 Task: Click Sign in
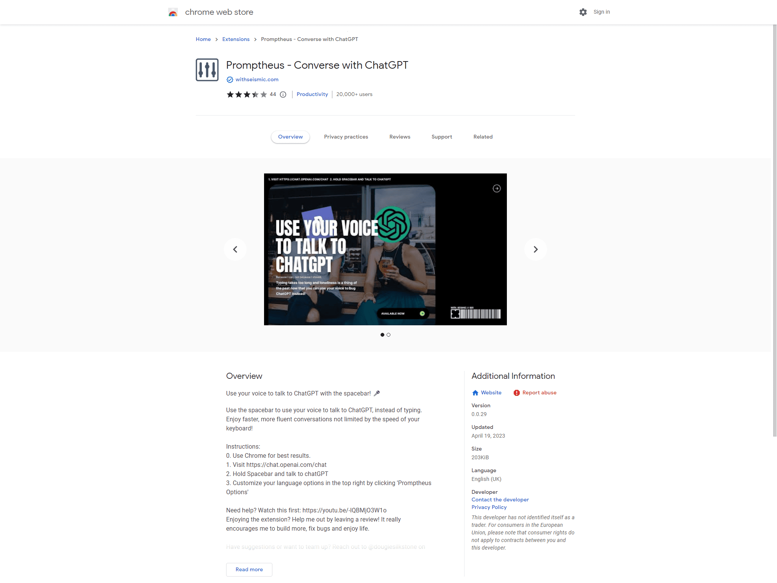click(602, 12)
